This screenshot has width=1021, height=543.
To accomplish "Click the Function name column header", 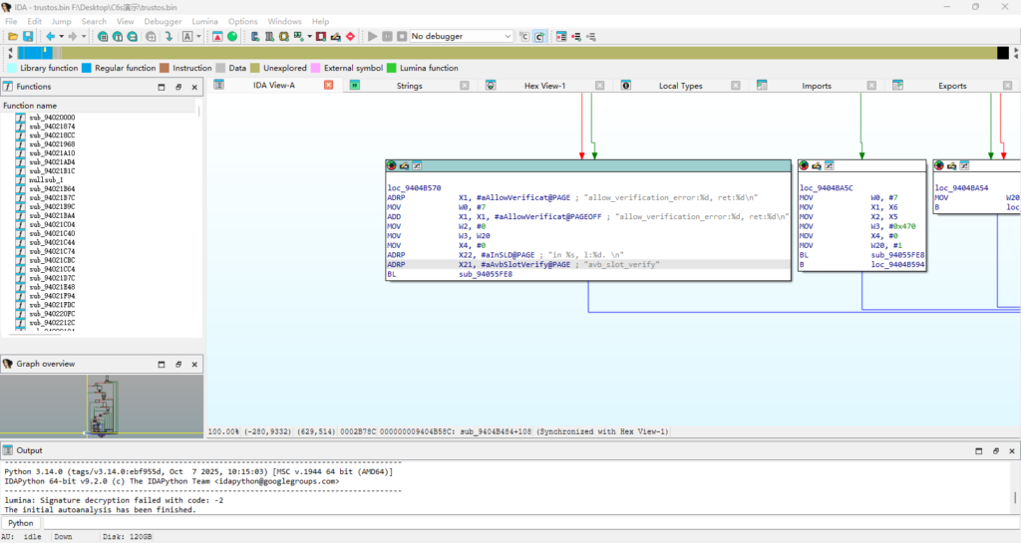I will coord(30,106).
